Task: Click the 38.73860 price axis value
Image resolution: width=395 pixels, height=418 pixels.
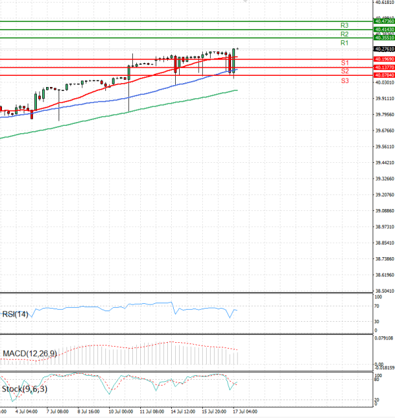Action: pyautogui.click(x=384, y=259)
